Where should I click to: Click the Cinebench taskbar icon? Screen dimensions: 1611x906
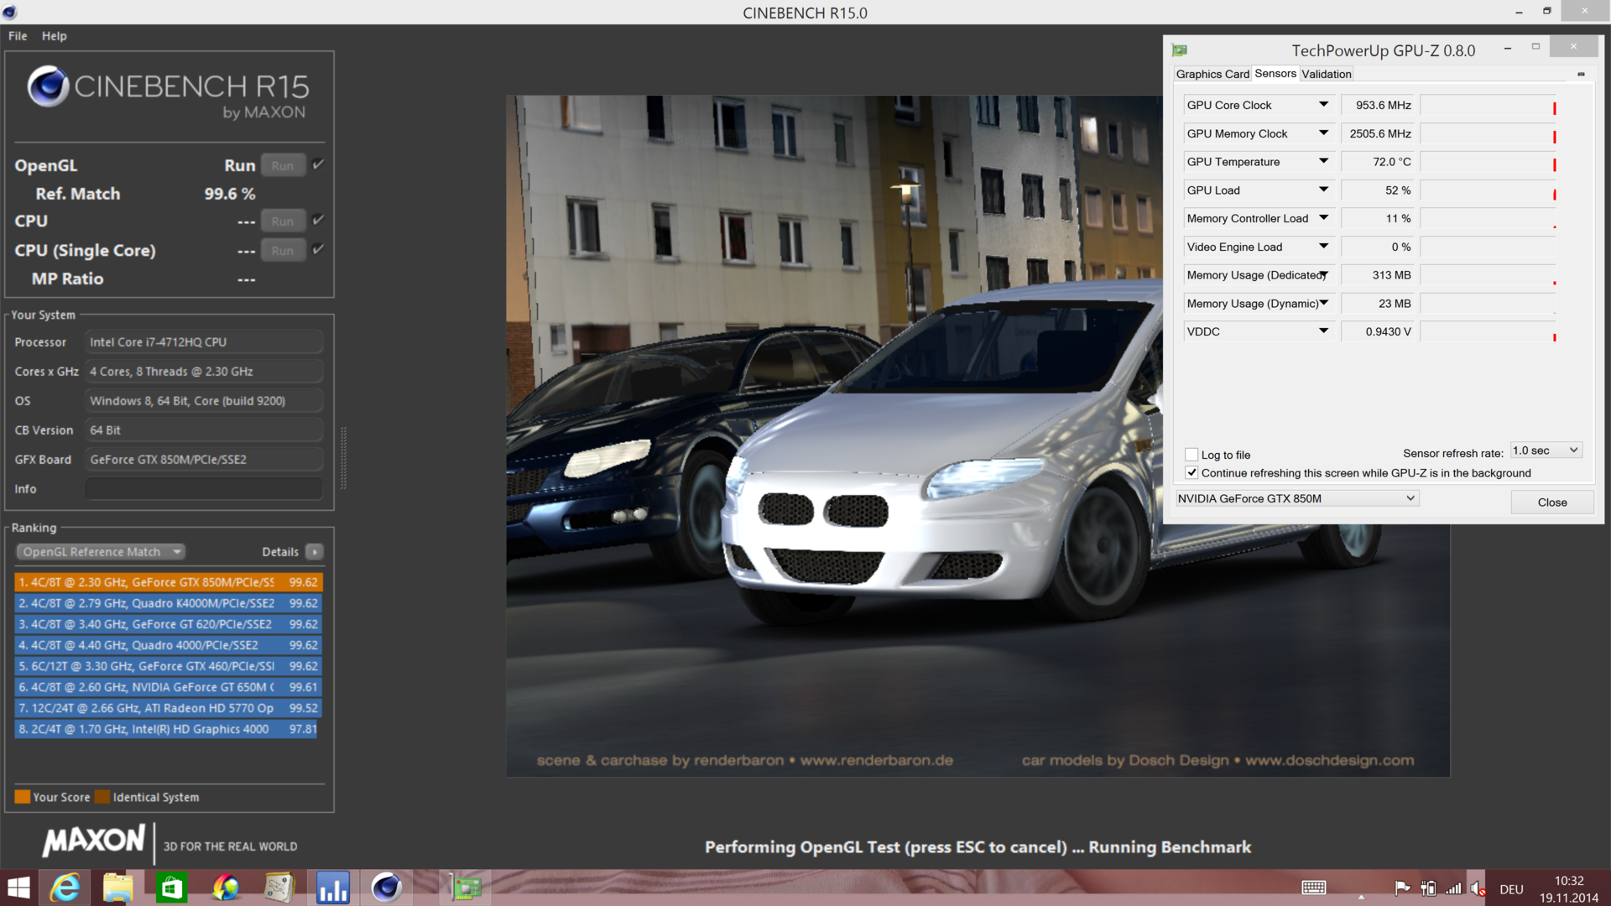click(386, 888)
